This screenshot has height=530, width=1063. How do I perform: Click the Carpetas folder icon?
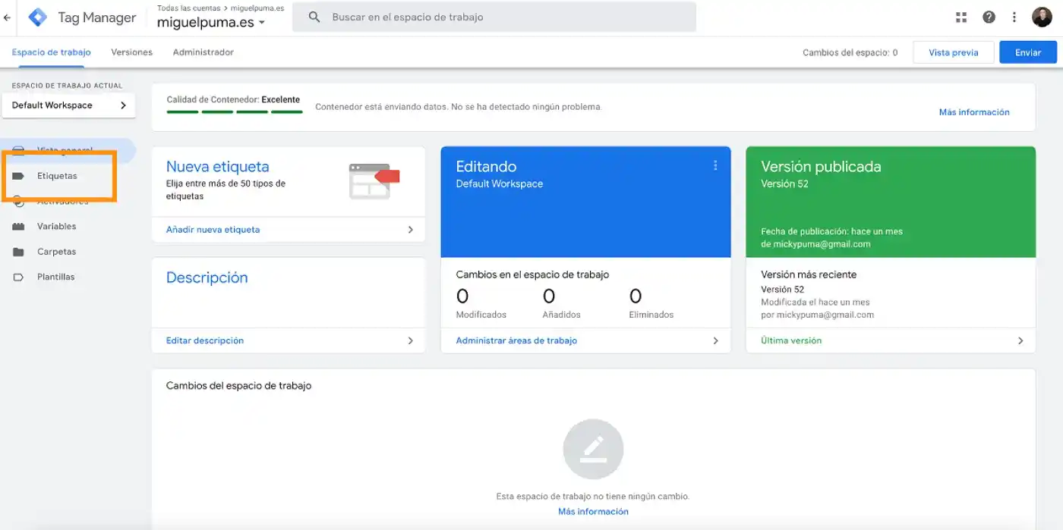[19, 252]
